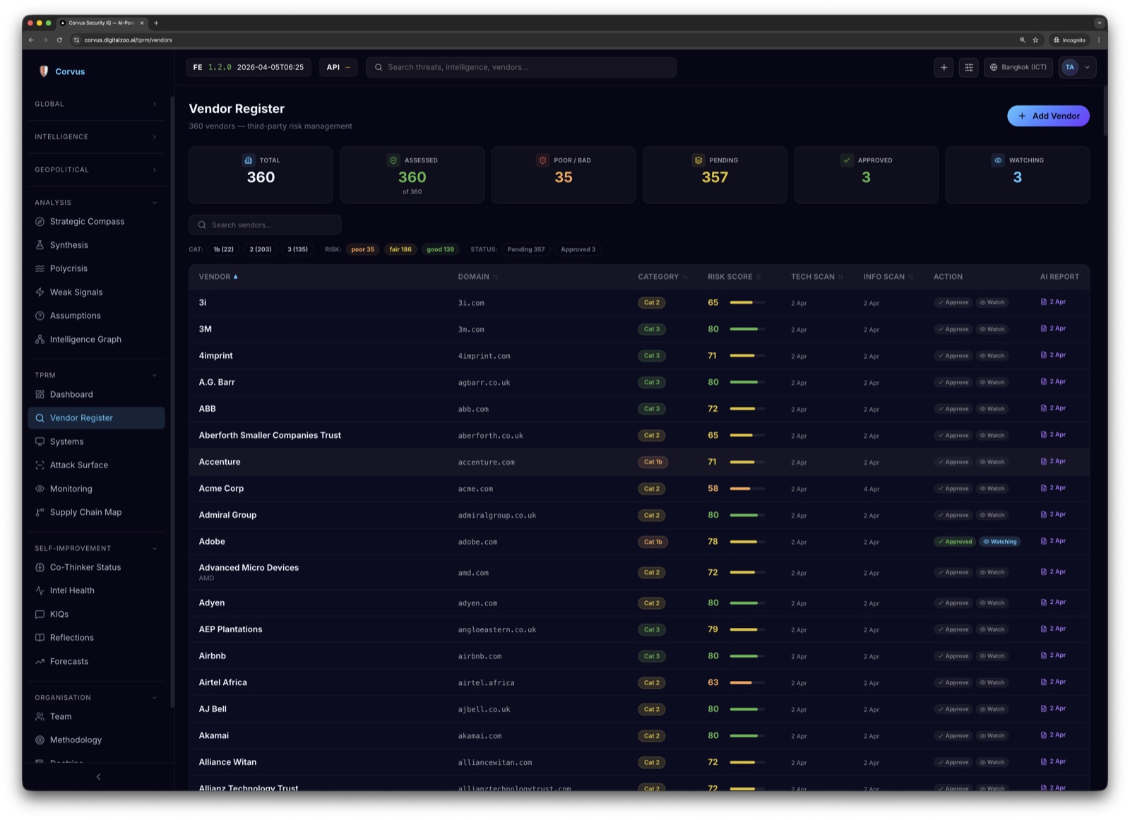Open the TA user account dropdown

pos(1077,67)
